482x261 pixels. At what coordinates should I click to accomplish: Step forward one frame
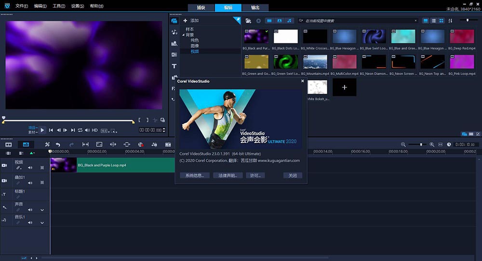[65, 130]
